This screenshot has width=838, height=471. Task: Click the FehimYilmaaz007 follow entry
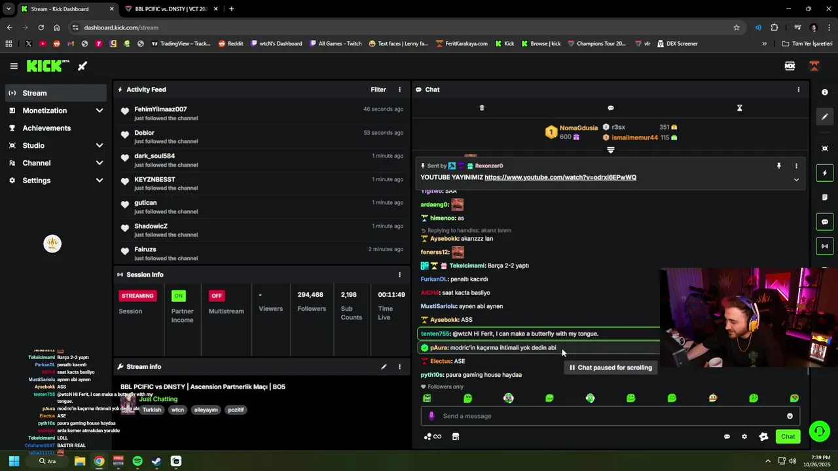(x=262, y=113)
